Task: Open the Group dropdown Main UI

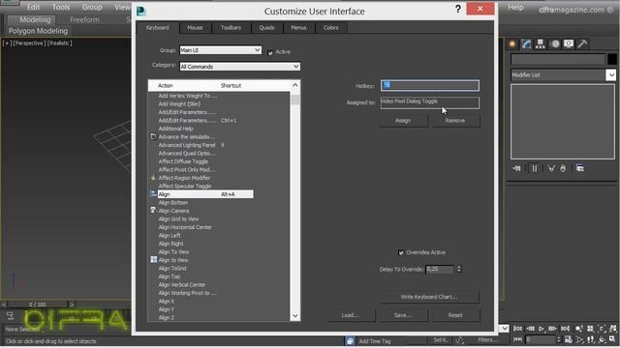Action: [x=220, y=50]
